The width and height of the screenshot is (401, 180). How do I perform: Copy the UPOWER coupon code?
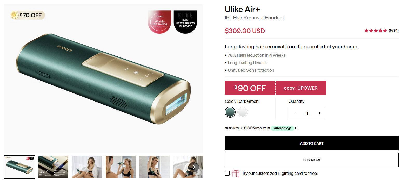301,88
